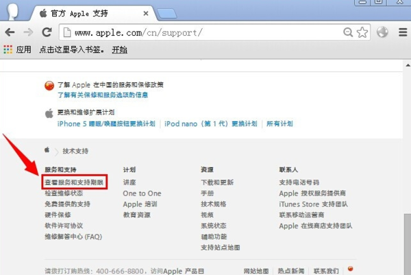Open 联系移动运营商 link

(x=301, y=215)
